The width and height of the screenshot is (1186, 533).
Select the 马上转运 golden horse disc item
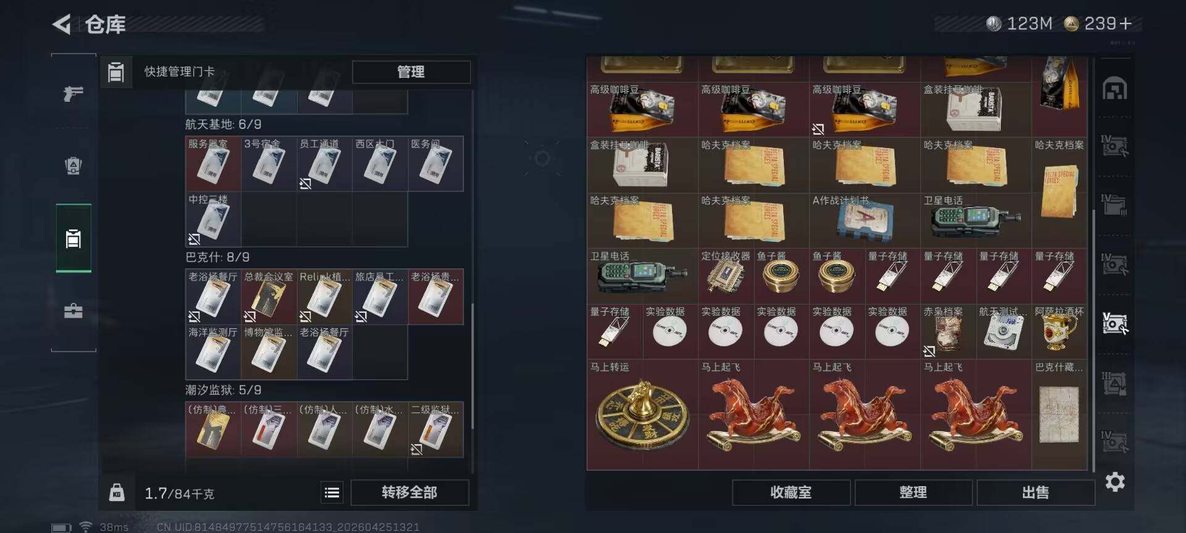[x=642, y=415]
